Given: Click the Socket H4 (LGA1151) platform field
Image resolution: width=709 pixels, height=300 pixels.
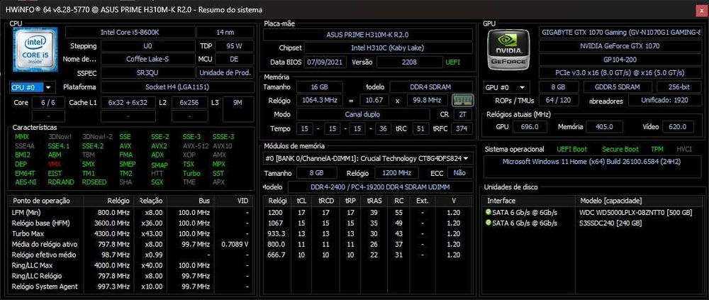Looking at the screenshot, I should pyautogui.click(x=177, y=87).
